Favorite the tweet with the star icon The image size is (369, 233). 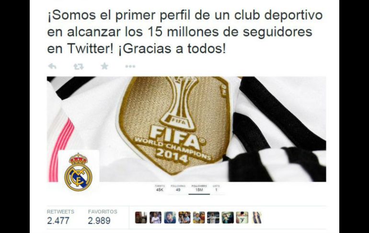click(x=104, y=66)
